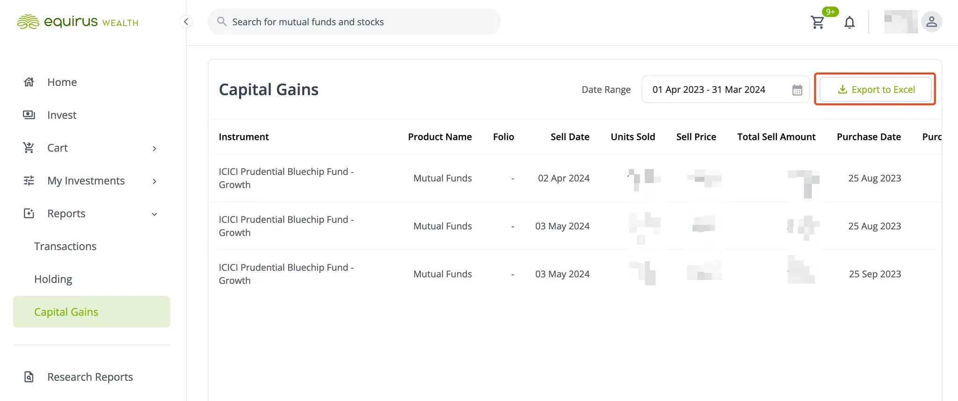Open Research Reports in the sidebar
Screen dimensions: 958x401
pos(90,377)
